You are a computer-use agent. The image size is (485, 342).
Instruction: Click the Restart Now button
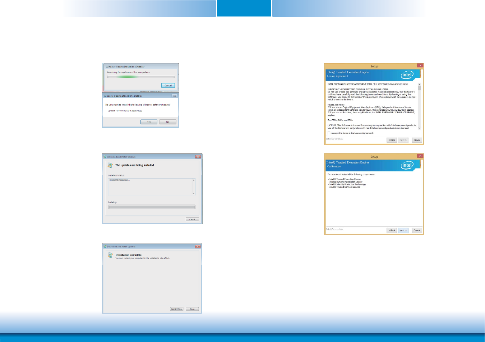coord(176,309)
